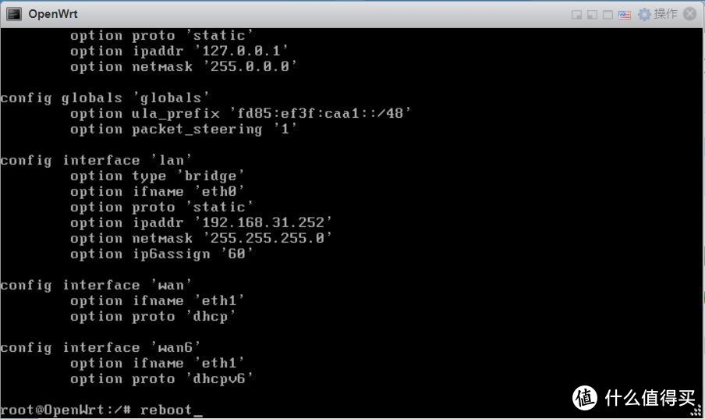Click the console icon beside OpenWrt title

click(14, 14)
